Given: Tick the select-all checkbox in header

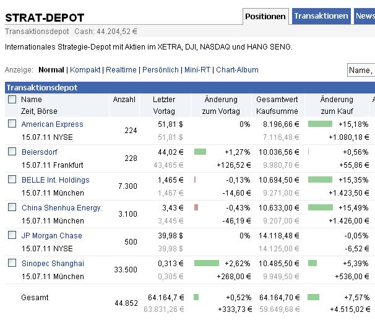Looking at the screenshot, I should (x=12, y=99).
